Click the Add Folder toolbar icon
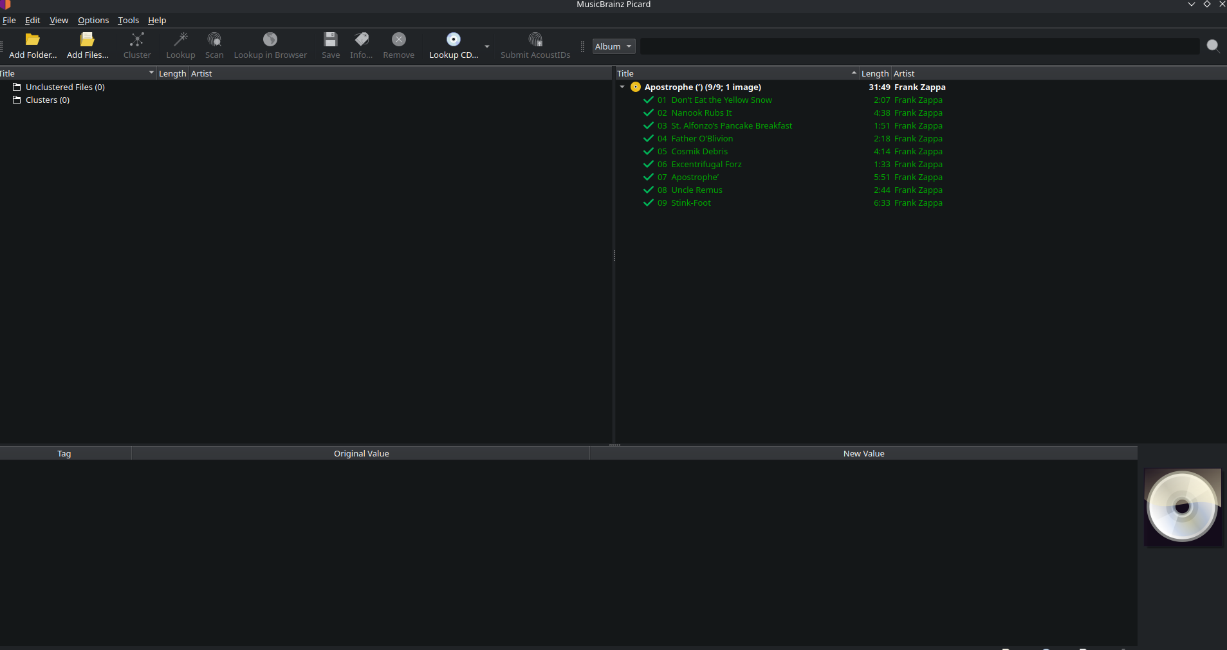 pyautogui.click(x=33, y=40)
